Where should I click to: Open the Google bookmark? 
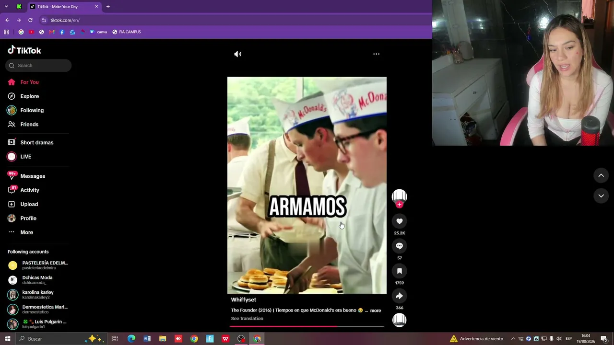tap(21, 32)
